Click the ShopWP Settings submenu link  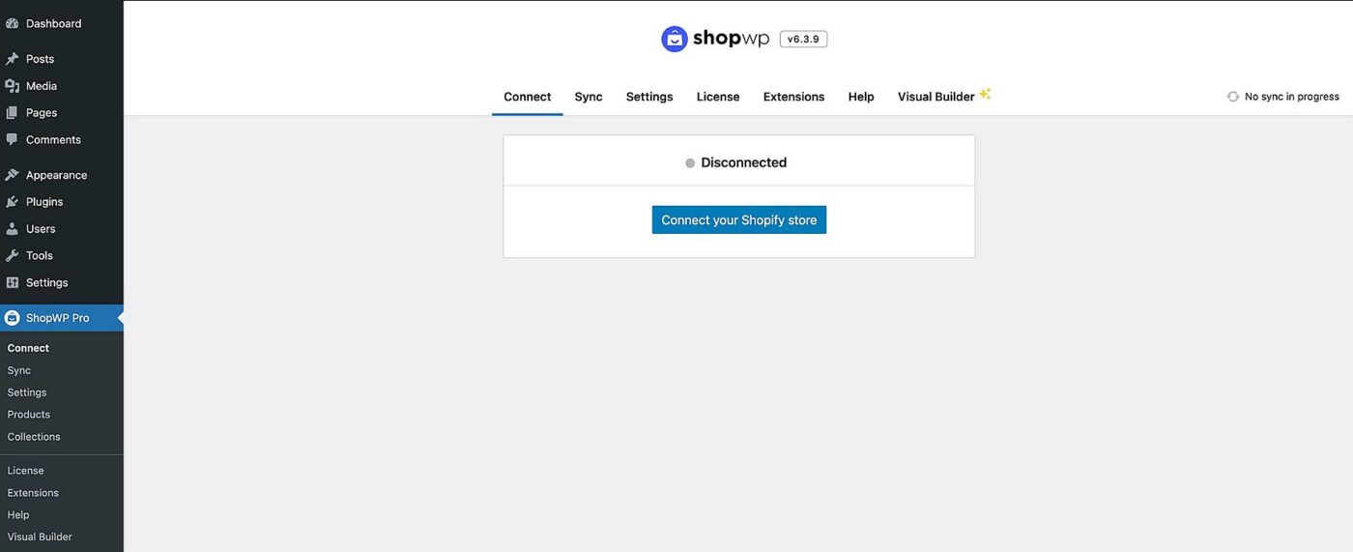coord(27,392)
